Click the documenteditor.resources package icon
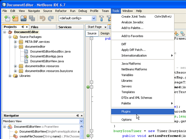 pos(21,66)
